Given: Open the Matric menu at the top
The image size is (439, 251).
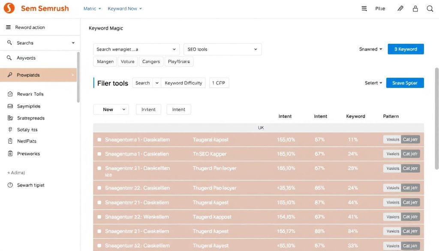Looking at the screenshot, I should pos(92,8).
